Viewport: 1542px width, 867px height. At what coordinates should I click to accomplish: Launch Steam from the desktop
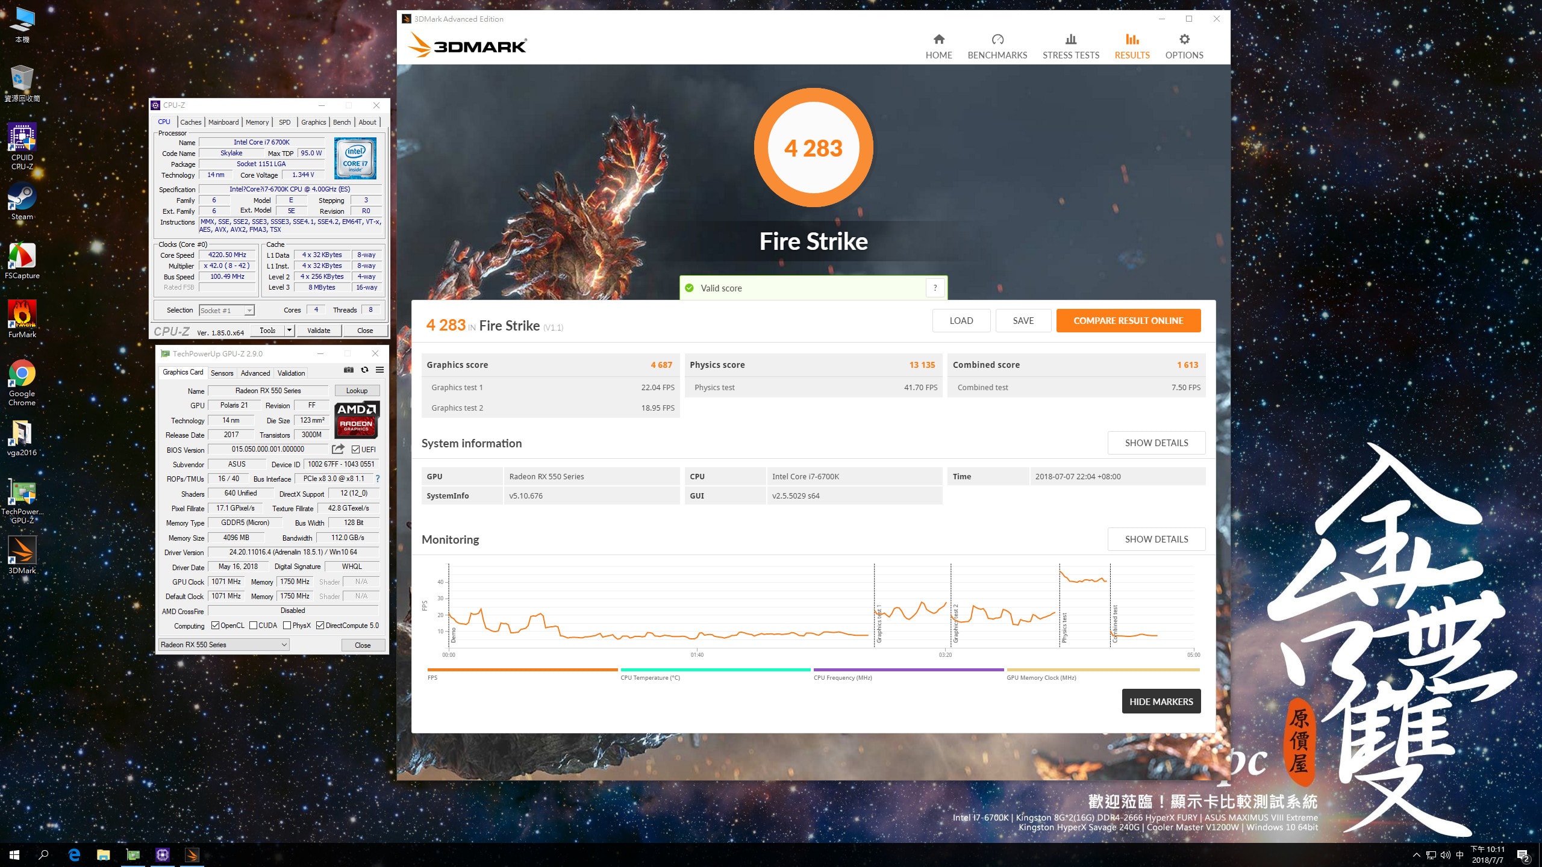click(22, 202)
